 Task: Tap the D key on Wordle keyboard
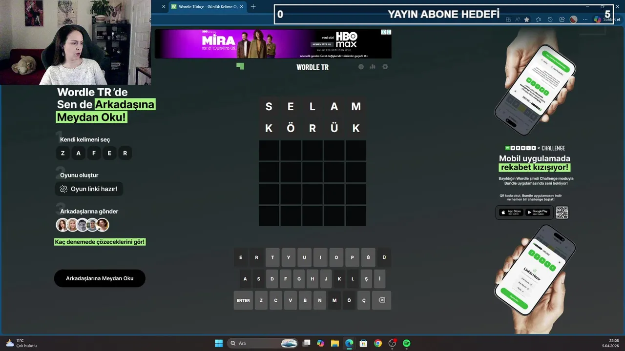point(272,279)
